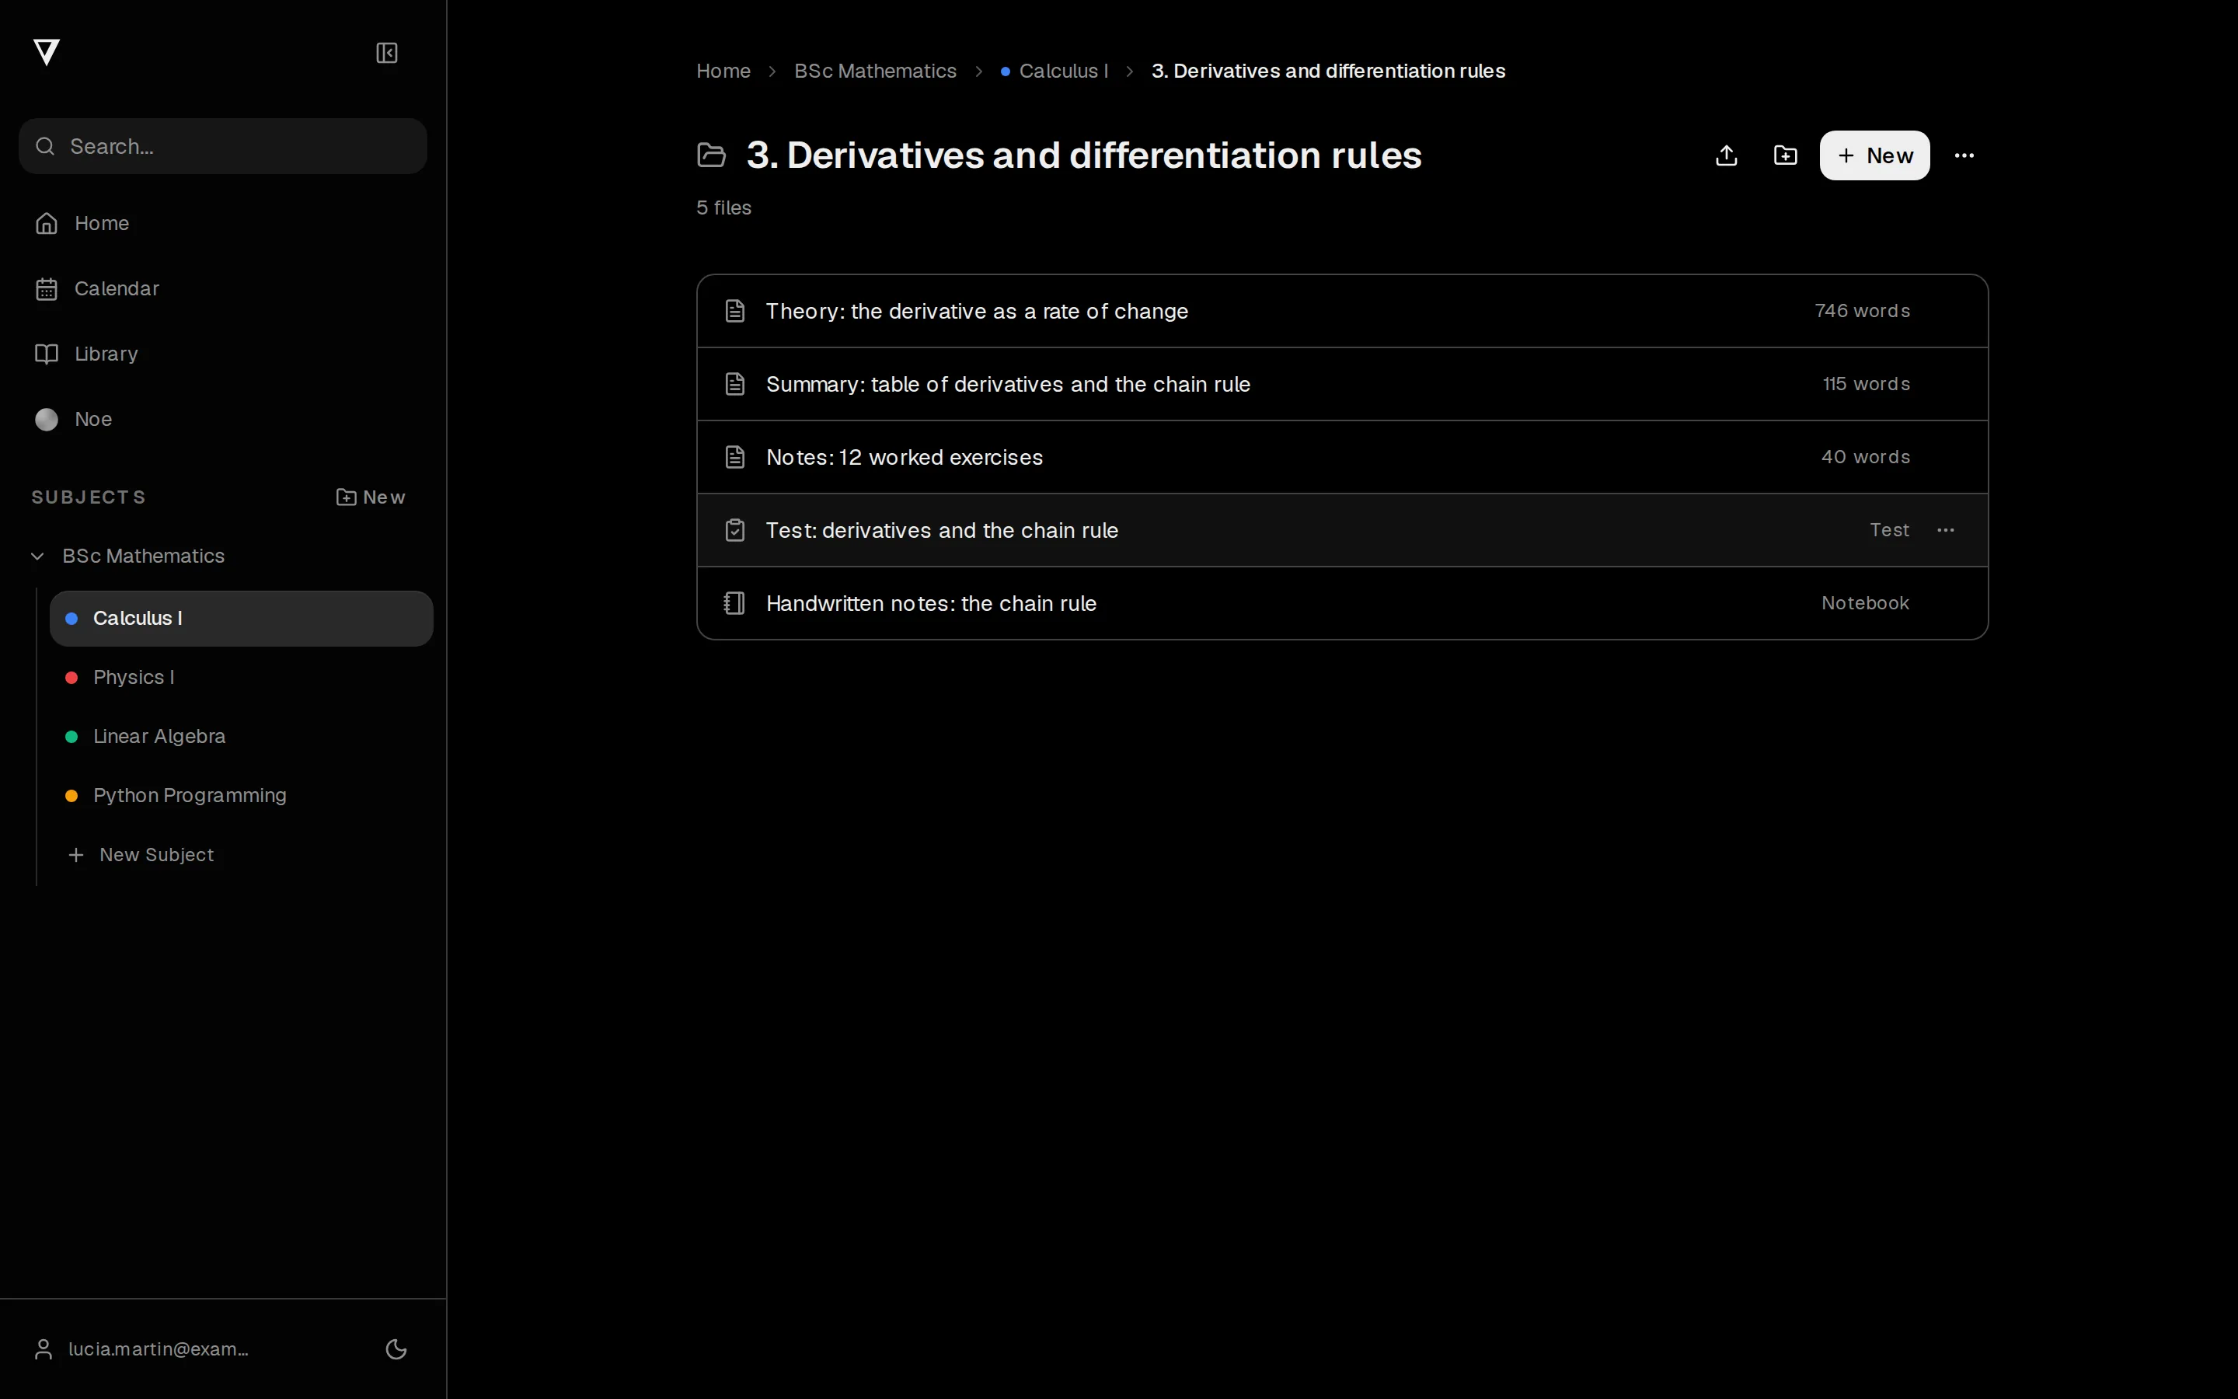The width and height of the screenshot is (2238, 1399).
Task: Click document icon of Summary file
Action: tap(735, 384)
